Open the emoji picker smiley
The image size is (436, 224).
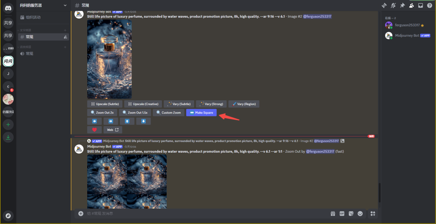coord(361,214)
